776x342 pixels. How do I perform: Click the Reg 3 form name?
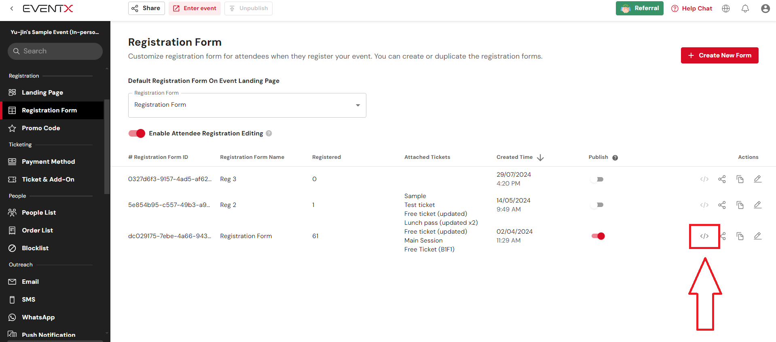click(228, 179)
